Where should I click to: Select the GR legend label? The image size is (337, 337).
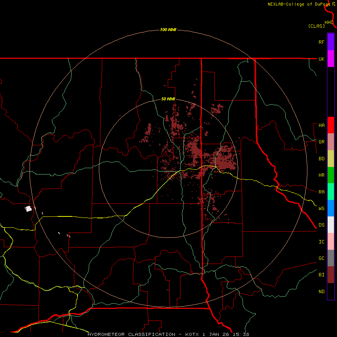click(321, 142)
